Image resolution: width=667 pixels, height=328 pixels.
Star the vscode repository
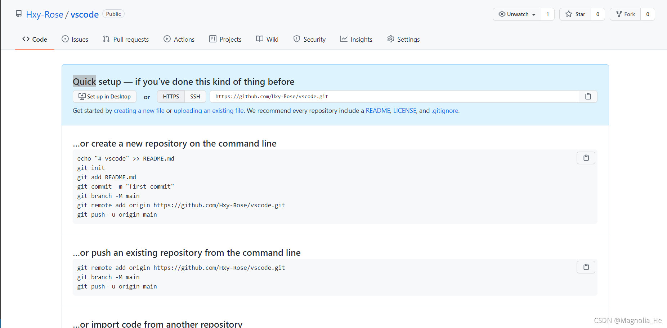pos(575,14)
